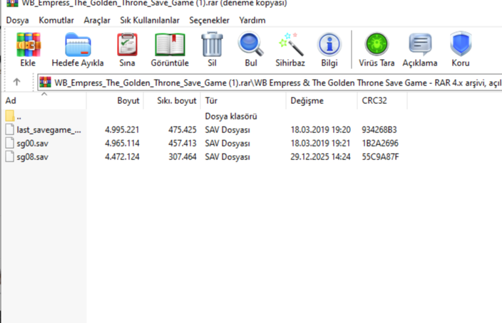Screen dimensions: 502x323
Task: Sort by the Tür column header
Action: click(x=243, y=100)
